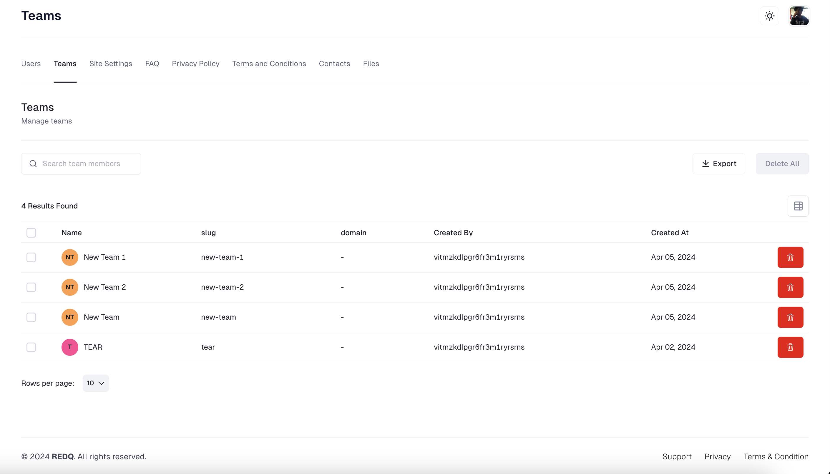Click the REDQ footer brand text
The width and height of the screenshot is (830, 474).
click(63, 456)
